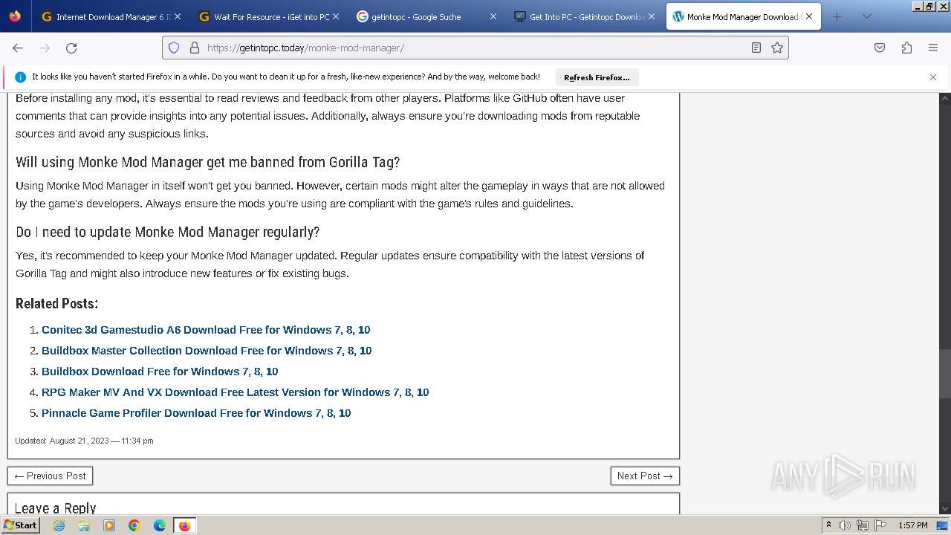
Task: Open the Extensions puzzle icon
Action: click(906, 48)
